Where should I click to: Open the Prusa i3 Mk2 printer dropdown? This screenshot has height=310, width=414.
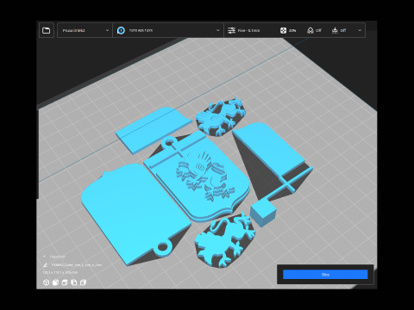pos(85,30)
